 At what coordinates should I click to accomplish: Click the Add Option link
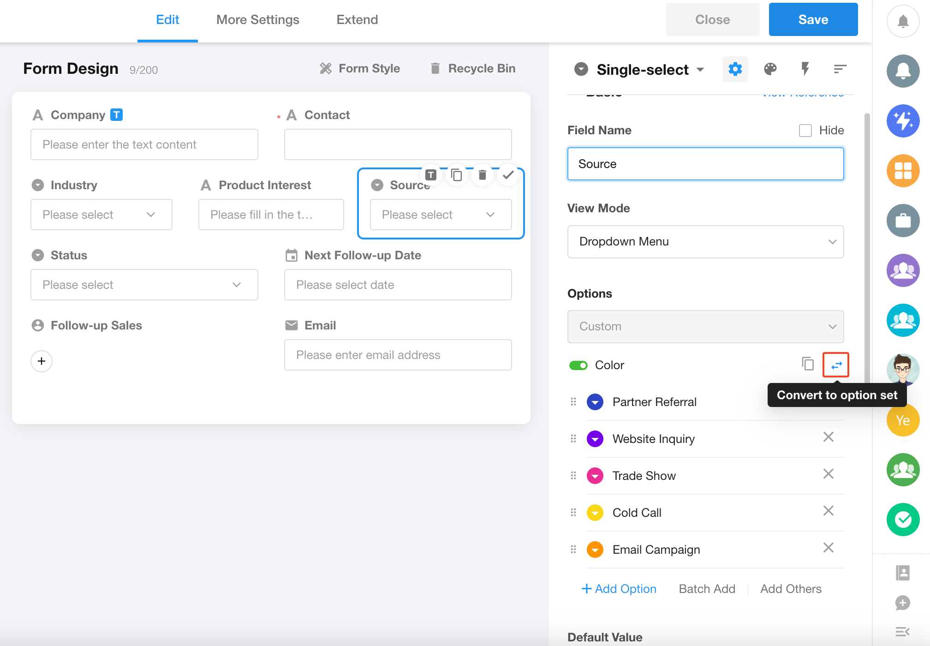619,589
